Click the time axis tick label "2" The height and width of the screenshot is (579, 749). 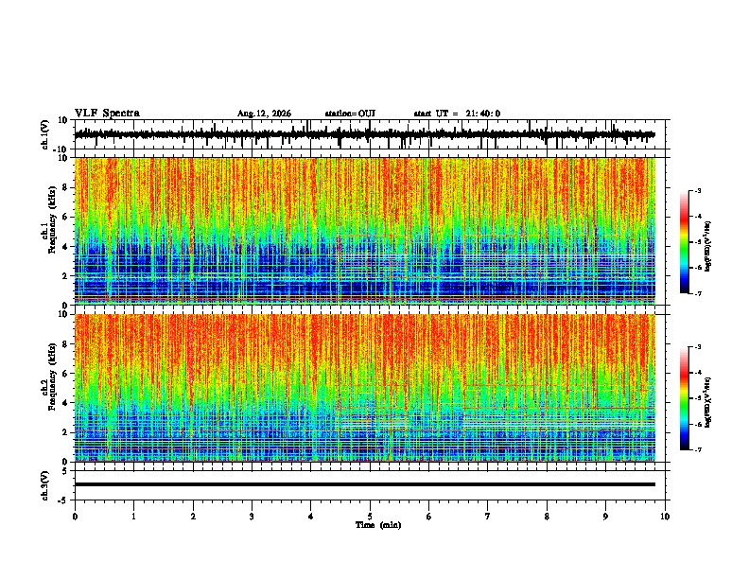point(193,517)
